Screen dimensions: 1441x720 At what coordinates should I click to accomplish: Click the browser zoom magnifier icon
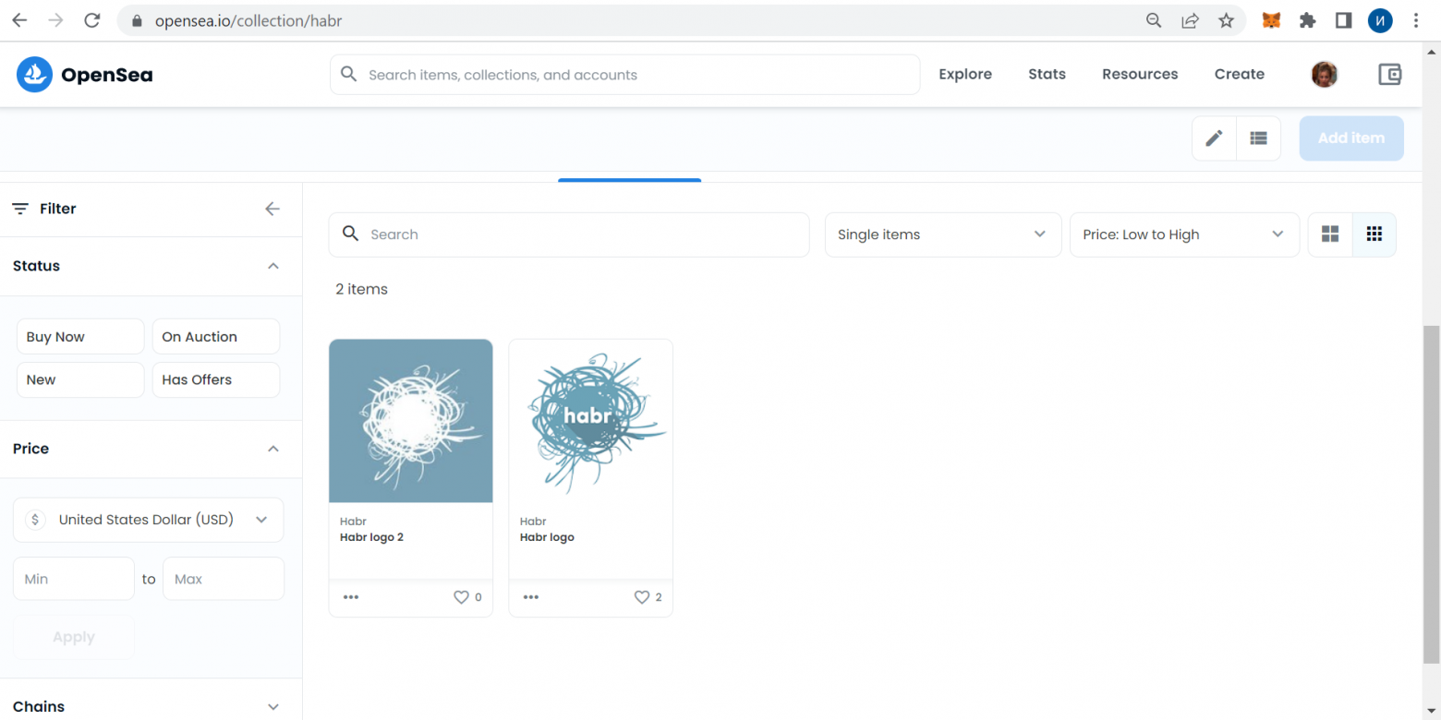1154,20
